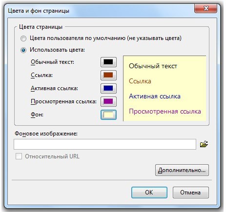Open the blue Активная ссылка color swatch
This screenshot has height=212, width=226.
point(108,88)
